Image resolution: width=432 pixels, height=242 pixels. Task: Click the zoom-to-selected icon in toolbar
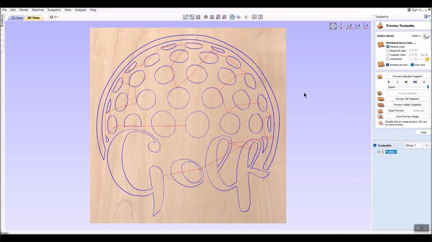[x=224, y=17]
